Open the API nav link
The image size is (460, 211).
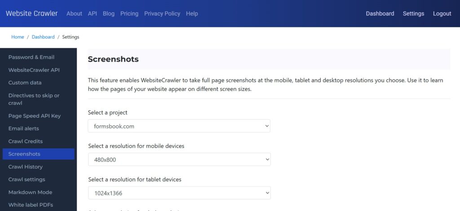point(93,13)
